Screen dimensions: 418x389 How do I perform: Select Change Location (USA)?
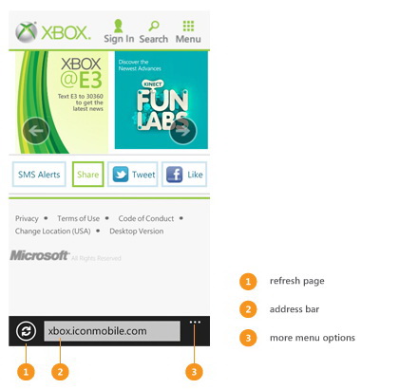pyautogui.click(x=52, y=232)
